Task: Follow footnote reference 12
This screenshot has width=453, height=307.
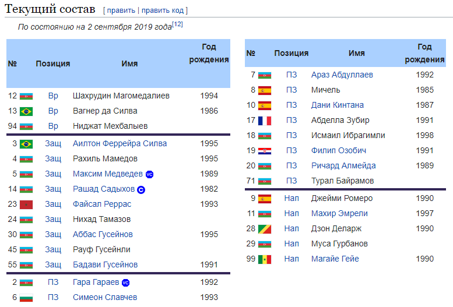Action: click(178, 24)
